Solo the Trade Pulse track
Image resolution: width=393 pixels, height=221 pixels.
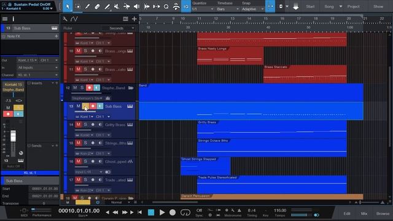pyautogui.click(x=85, y=180)
